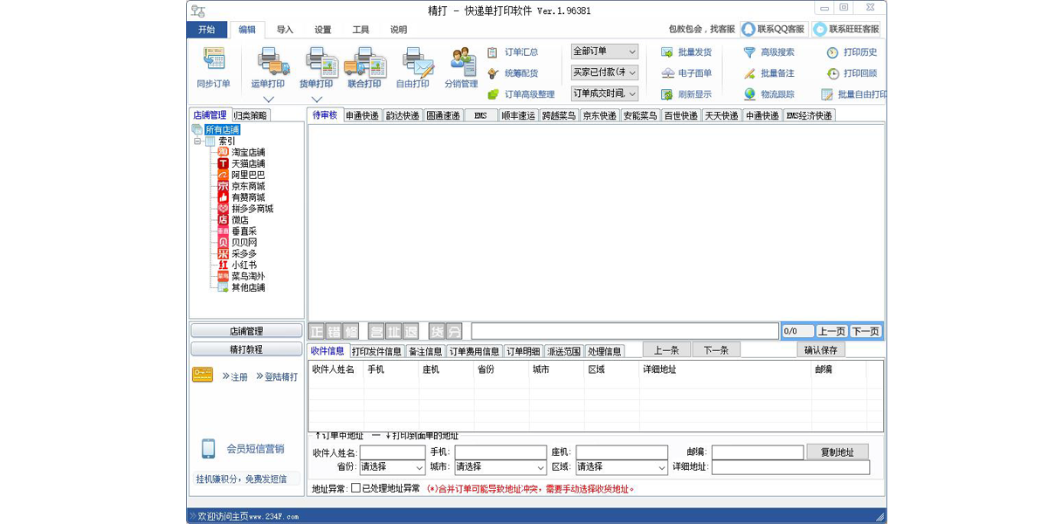Select the 阿里巴巴 store in tree
1048x524 pixels.
point(248,175)
